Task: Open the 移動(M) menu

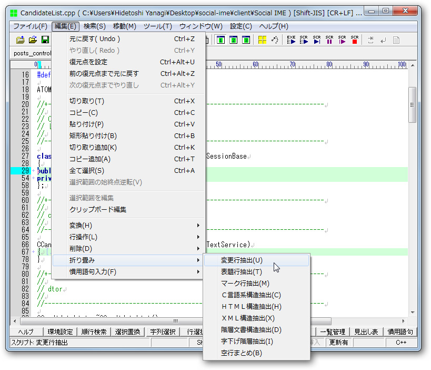Action: 125,26
